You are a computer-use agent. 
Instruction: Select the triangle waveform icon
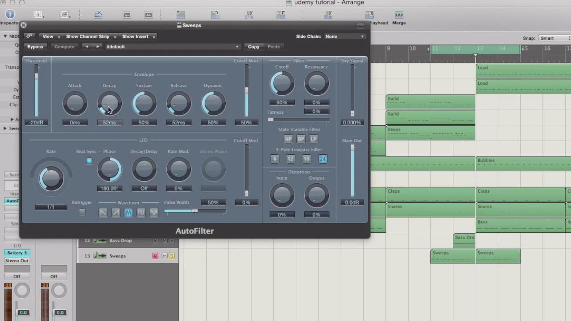pos(128,213)
